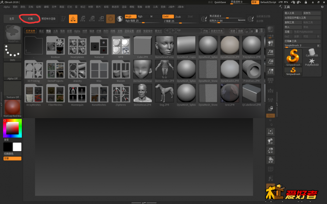Adjust the 绘制大小 draw size slider
This screenshot has width=327, height=204.
click(x=227, y=20)
